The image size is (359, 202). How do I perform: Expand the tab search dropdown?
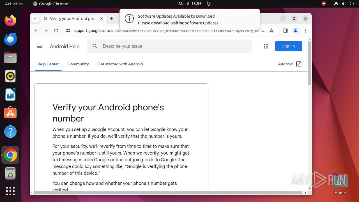pos(35,19)
